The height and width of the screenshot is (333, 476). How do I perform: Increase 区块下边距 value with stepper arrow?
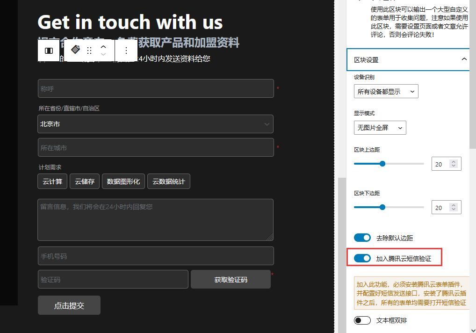pyautogui.click(x=453, y=205)
